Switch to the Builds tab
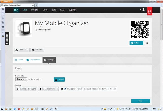Image resolution: width=163 pixels, height=111 pixels. click(x=19, y=60)
